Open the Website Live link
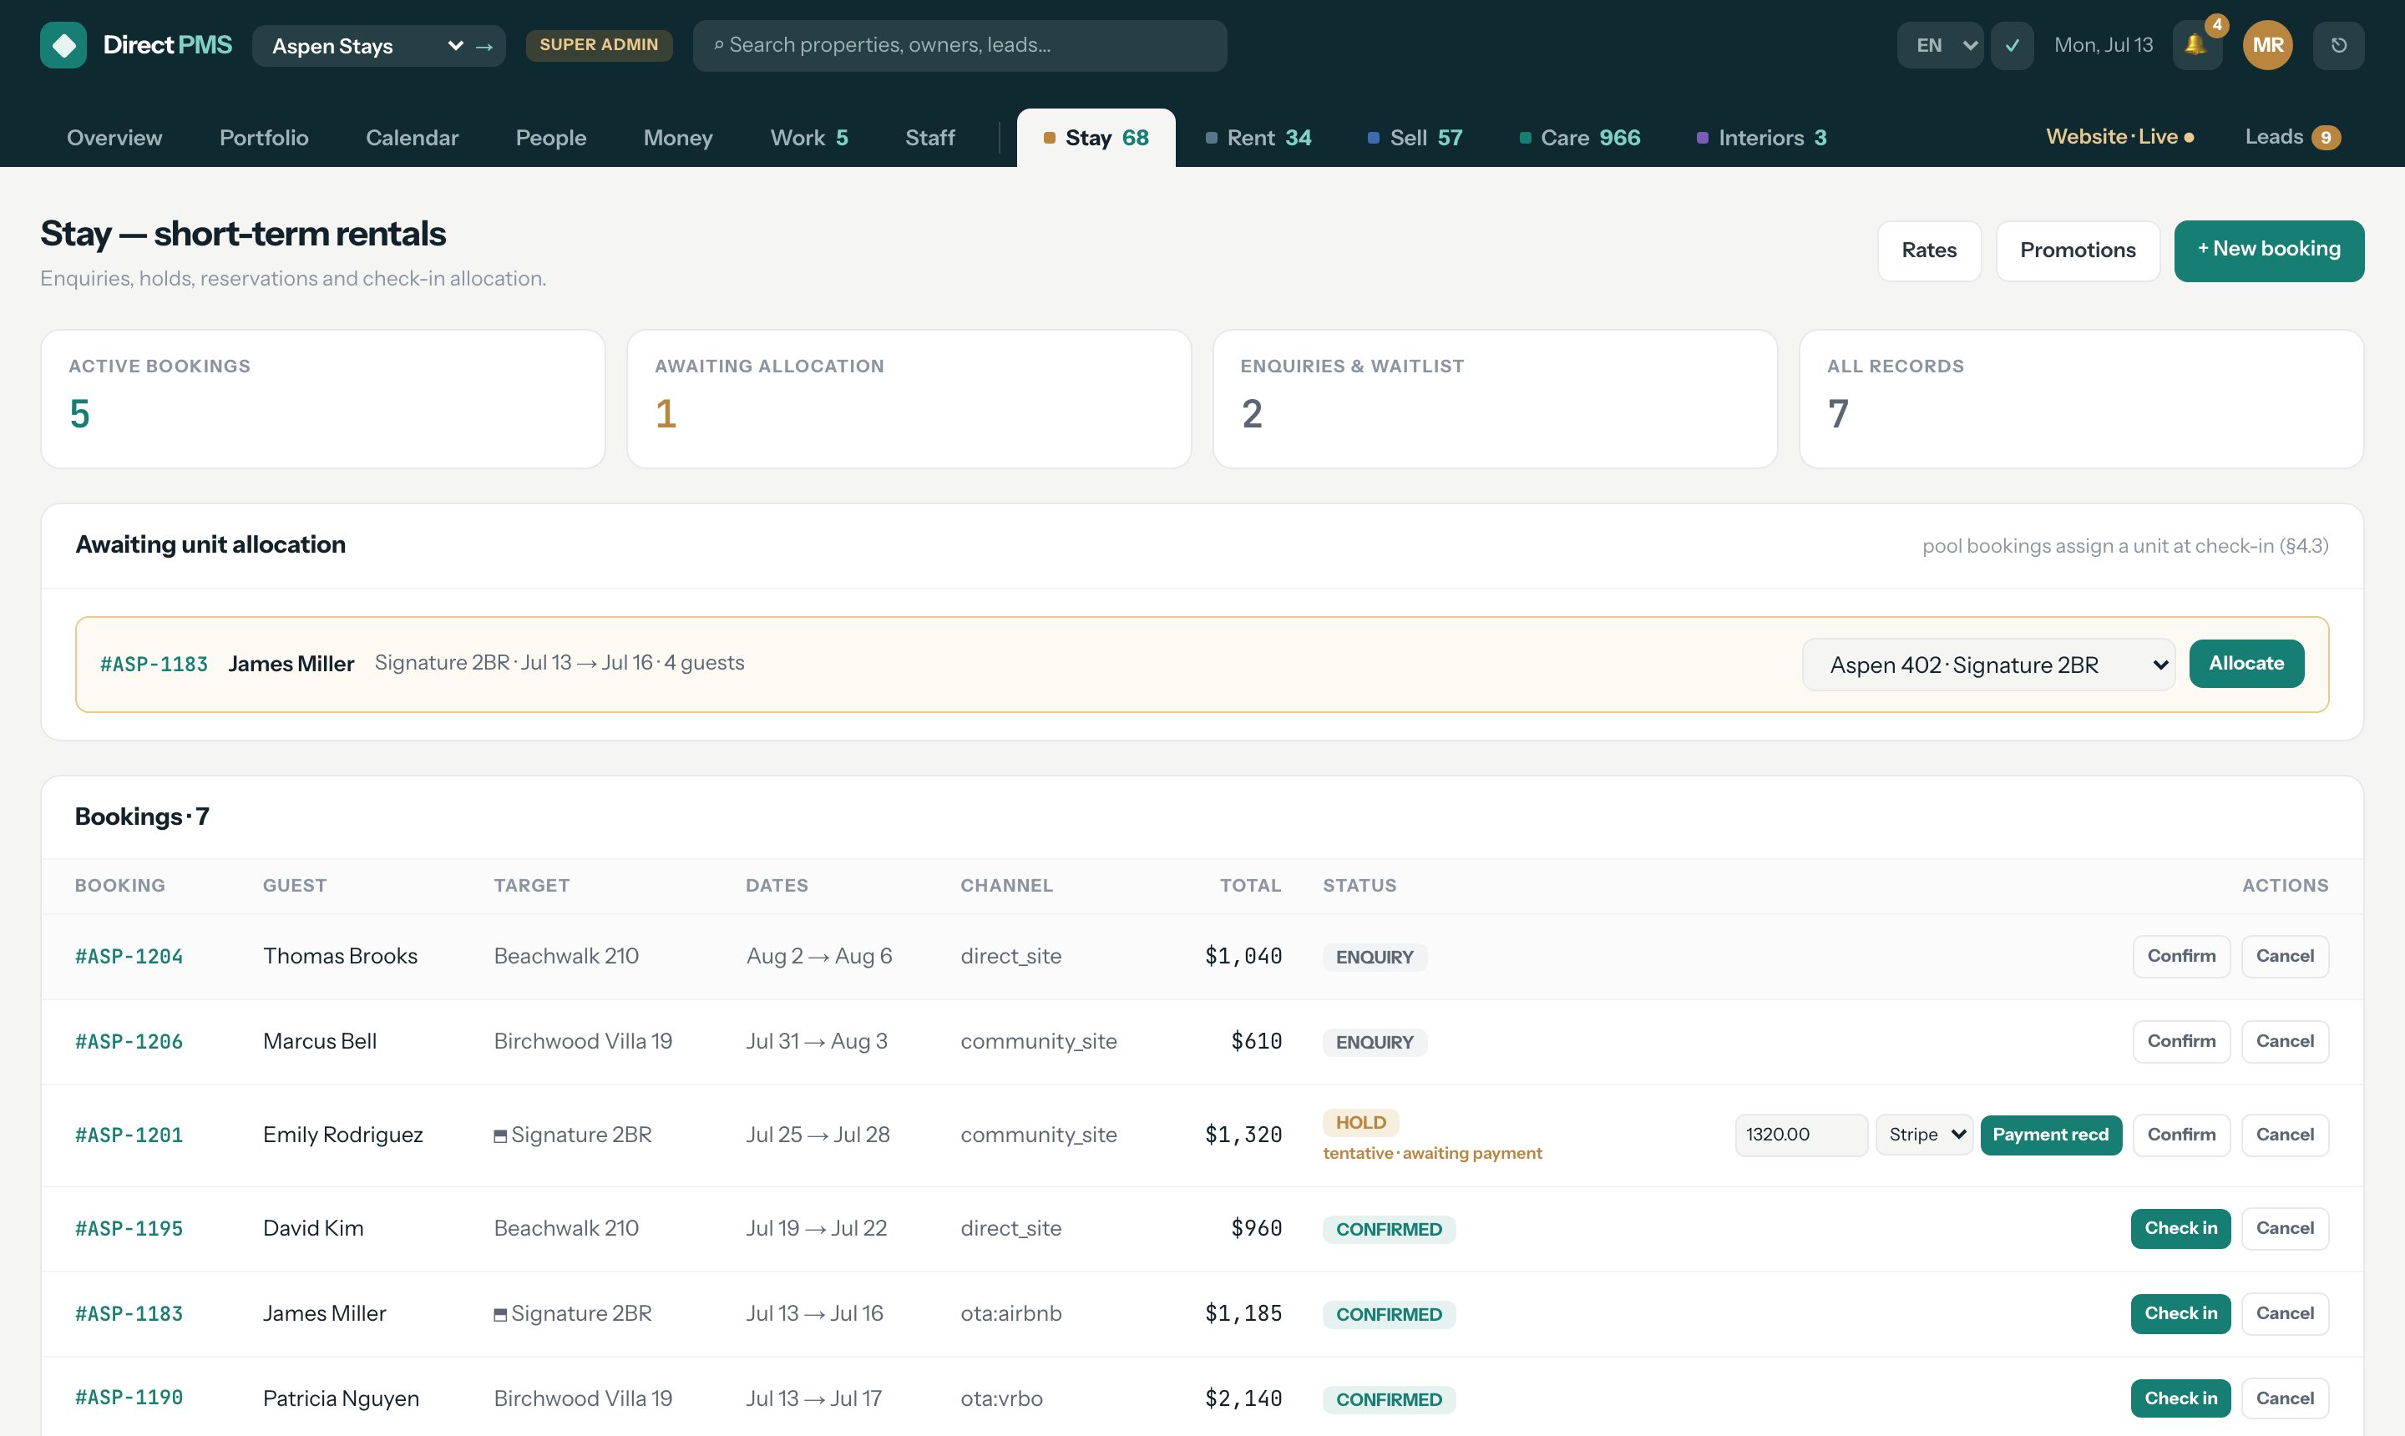Viewport: 2405px width, 1436px height. (x=2119, y=136)
